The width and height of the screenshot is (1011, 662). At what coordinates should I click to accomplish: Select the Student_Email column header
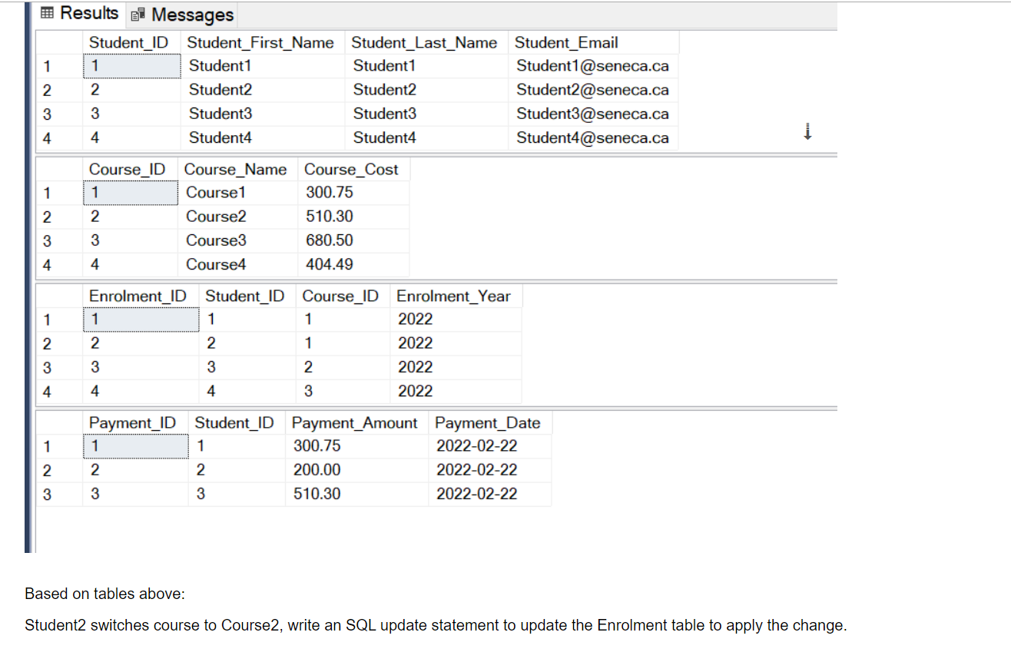click(x=594, y=42)
